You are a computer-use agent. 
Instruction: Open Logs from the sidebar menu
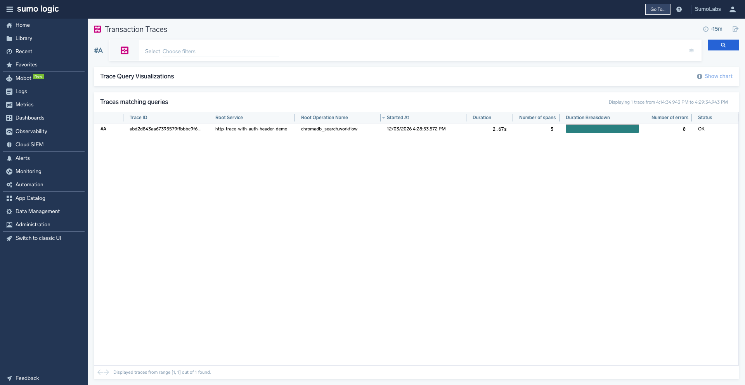pos(21,92)
